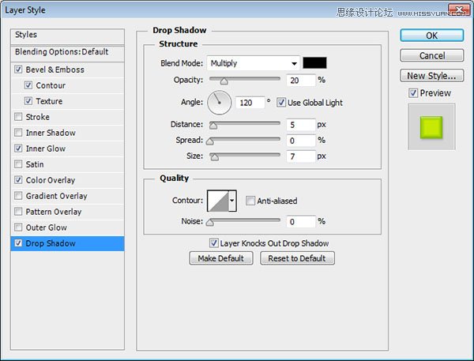Screen dimensions: 474x361
Task: Select the Inner Glow label
Action: click(x=46, y=149)
